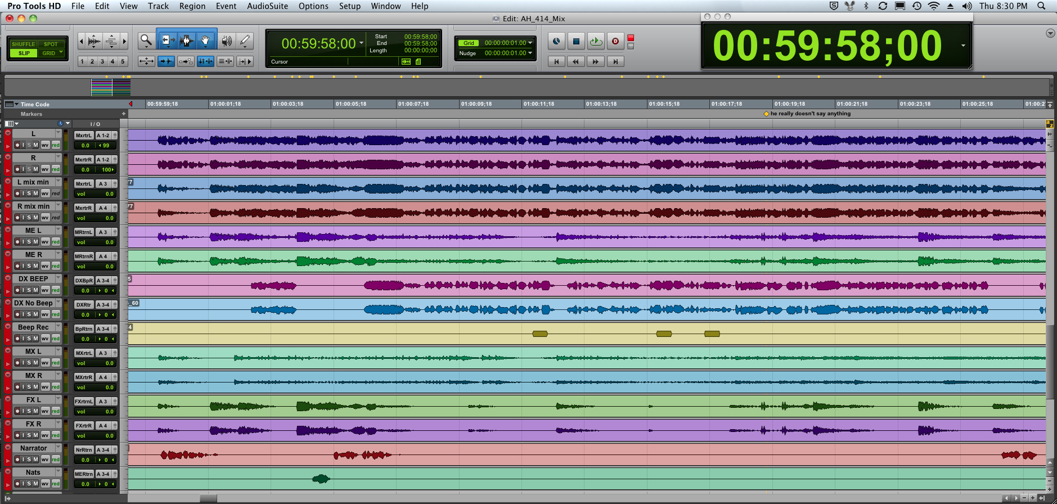Toggle Insertion Follows Playback button
The height and width of the screenshot is (504, 1057).
(245, 61)
